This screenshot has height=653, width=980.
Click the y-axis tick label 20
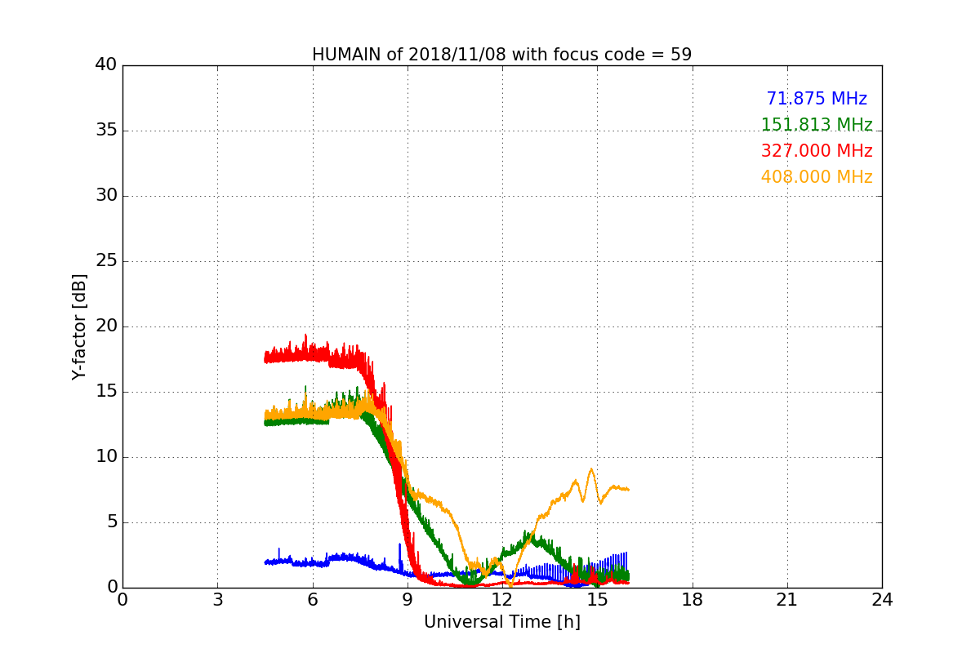[x=106, y=326]
